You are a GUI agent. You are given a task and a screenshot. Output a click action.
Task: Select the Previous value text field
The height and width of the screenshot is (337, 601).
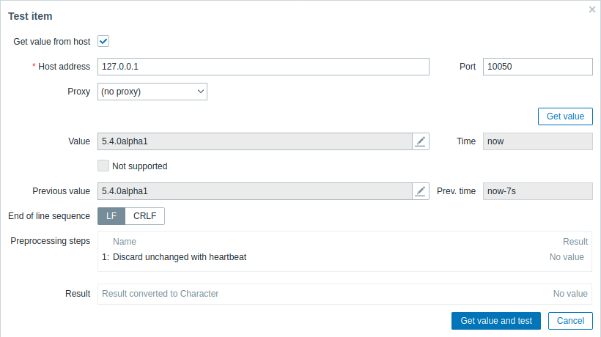[x=254, y=191]
